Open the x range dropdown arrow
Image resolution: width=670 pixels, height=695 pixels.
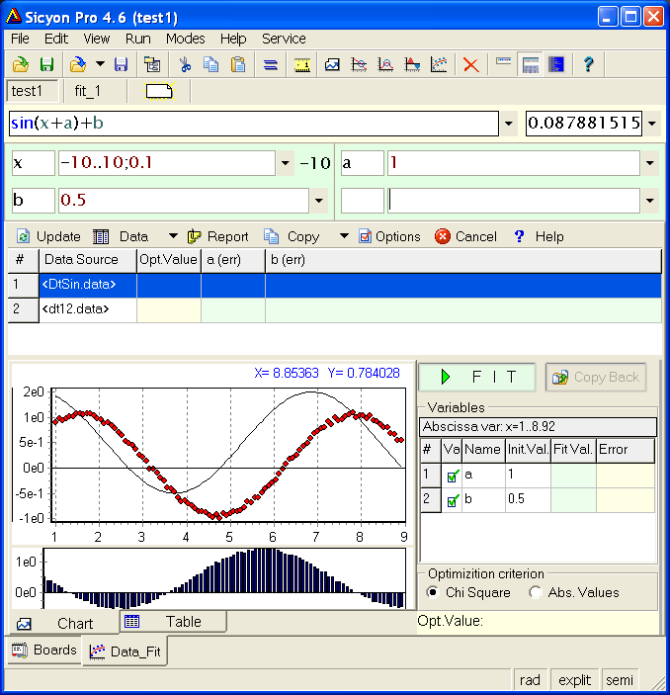[x=286, y=164]
